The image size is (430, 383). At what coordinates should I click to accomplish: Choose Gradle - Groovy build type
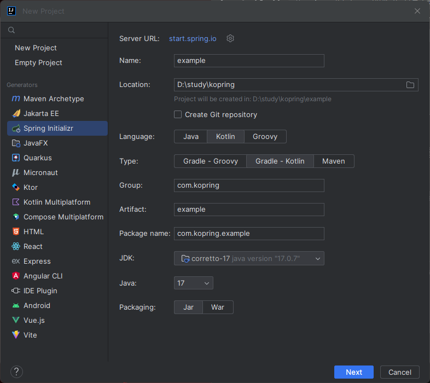pyautogui.click(x=210, y=161)
